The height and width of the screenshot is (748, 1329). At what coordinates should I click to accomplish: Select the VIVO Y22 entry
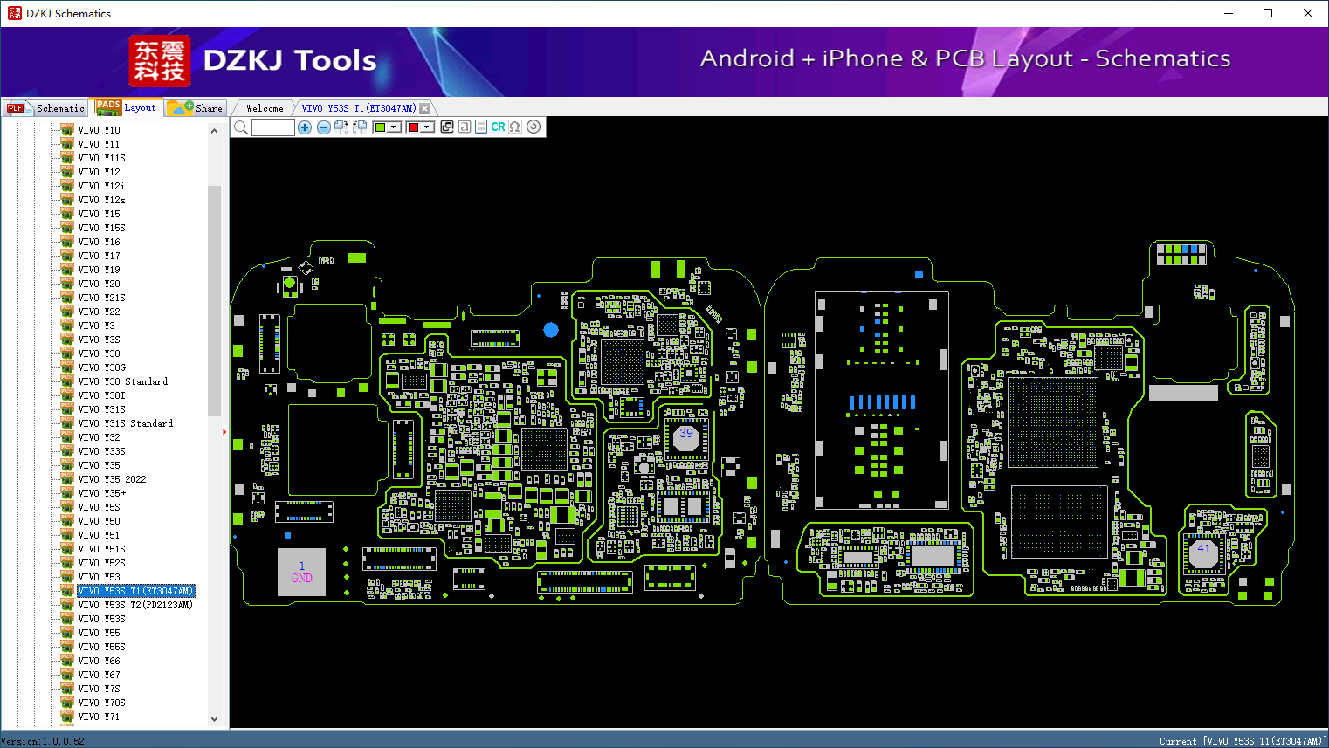coord(100,312)
